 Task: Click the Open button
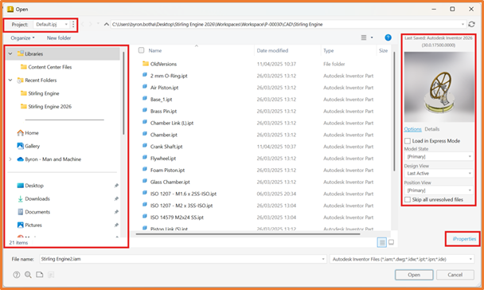pos(414,275)
